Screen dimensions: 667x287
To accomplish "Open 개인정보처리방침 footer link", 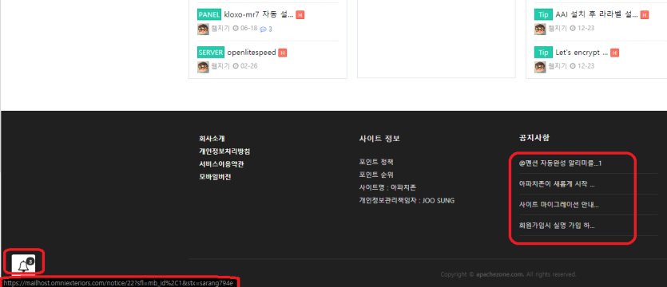I will [224, 151].
